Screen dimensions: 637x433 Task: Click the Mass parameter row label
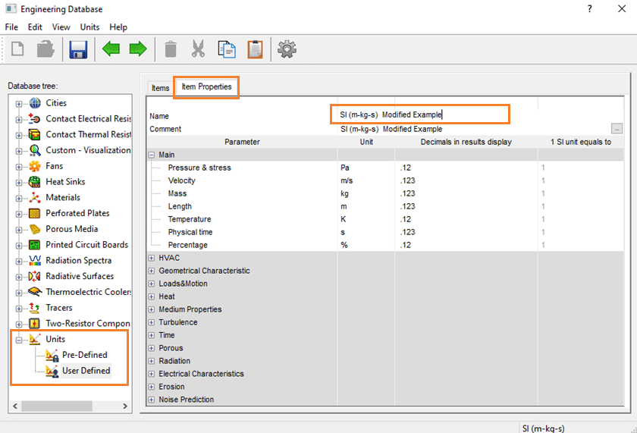(177, 194)
